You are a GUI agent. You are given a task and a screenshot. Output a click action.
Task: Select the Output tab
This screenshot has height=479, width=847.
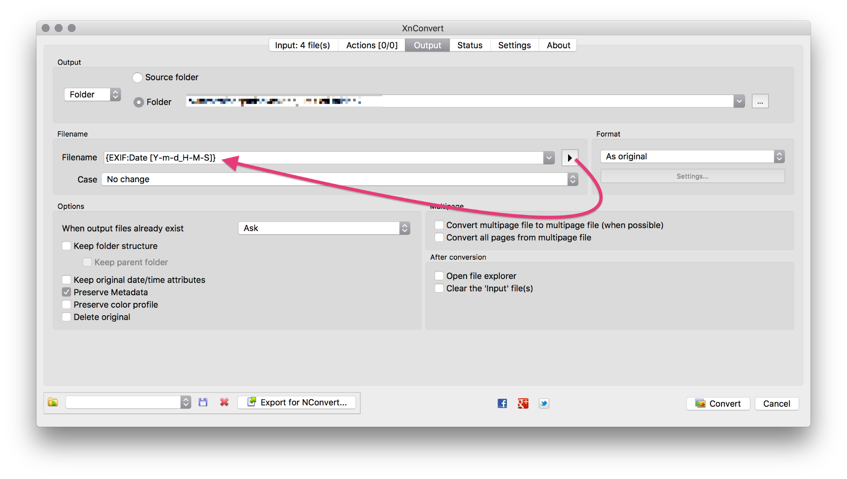(x=427, y=45)
